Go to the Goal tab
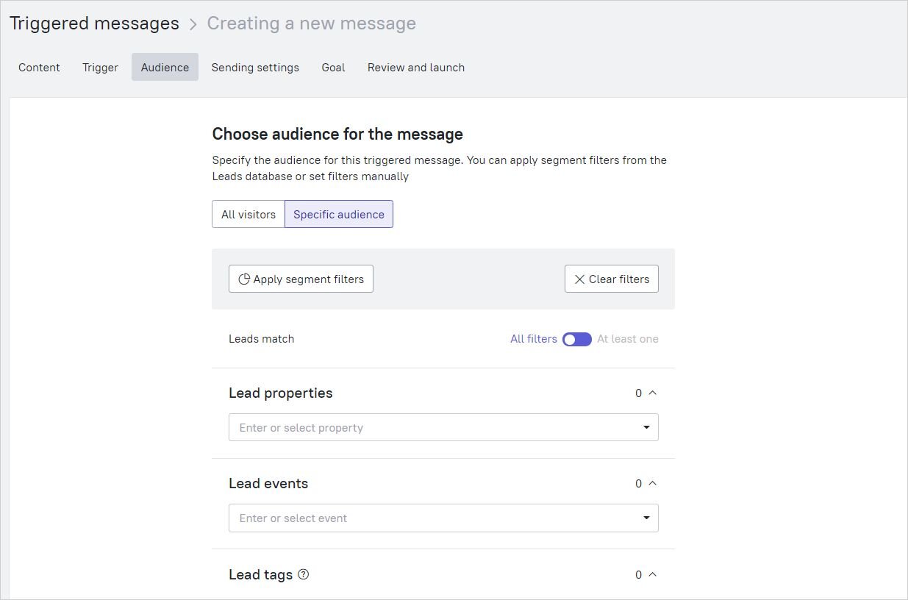908x600 pixels. pos(333,67)
